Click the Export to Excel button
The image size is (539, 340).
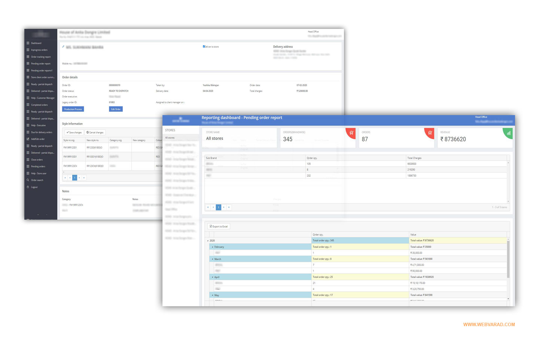(x=219, y=226)
